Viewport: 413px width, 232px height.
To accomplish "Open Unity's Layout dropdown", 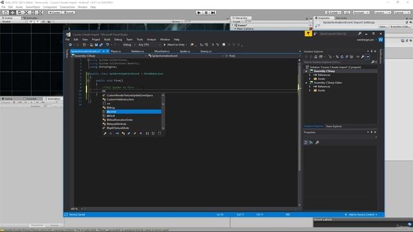I will 401,12.
